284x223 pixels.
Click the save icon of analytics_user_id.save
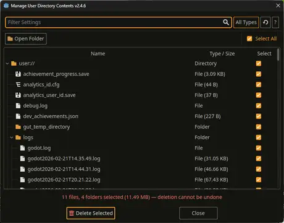pos(18,95)
